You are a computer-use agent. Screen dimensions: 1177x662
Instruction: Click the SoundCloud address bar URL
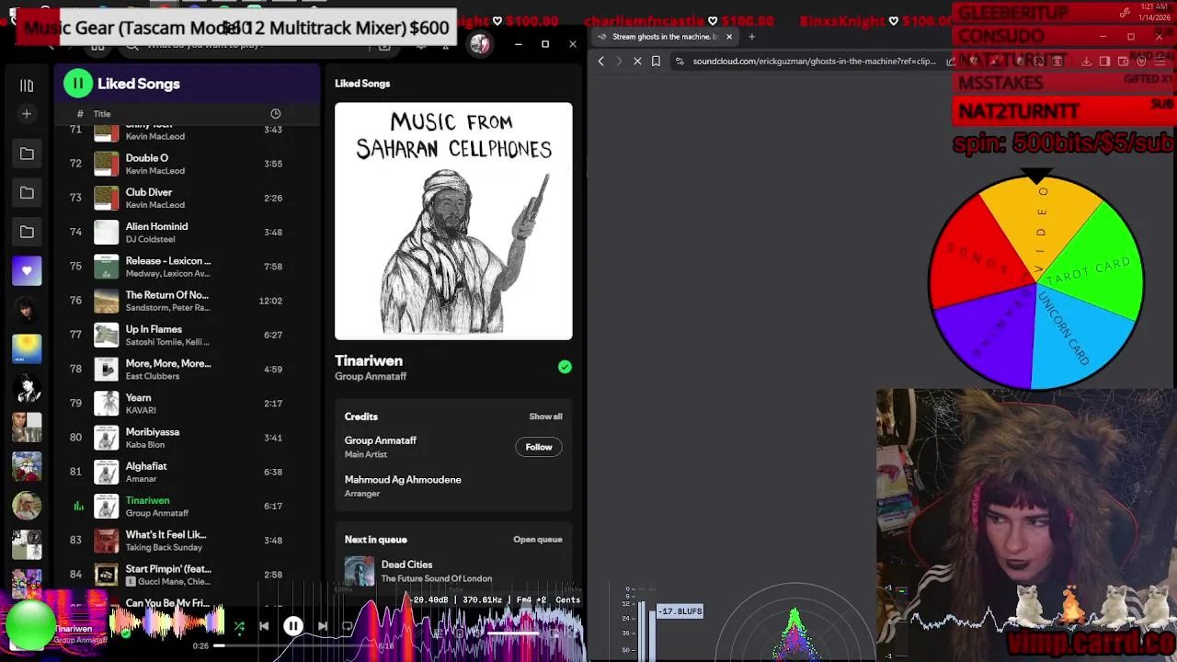coord(813,62)
